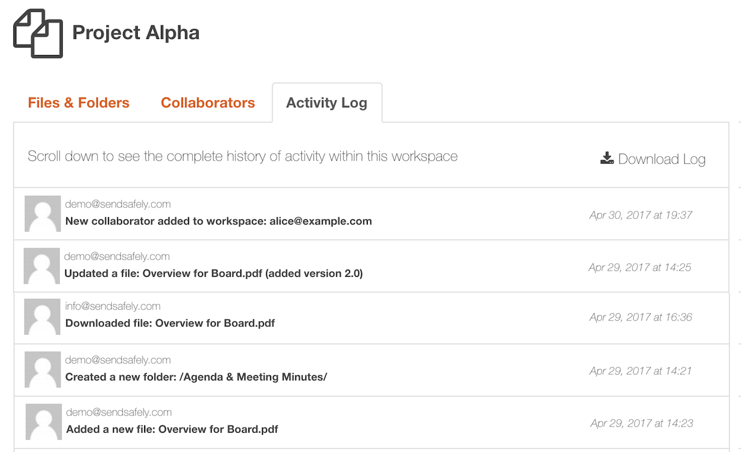This screenshot has height=452, width=743.
Task: Click the download icon beside Download Log
Action: [607, 158]
